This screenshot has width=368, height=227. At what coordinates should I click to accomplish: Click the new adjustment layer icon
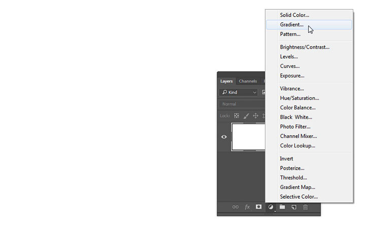(271, 207)
